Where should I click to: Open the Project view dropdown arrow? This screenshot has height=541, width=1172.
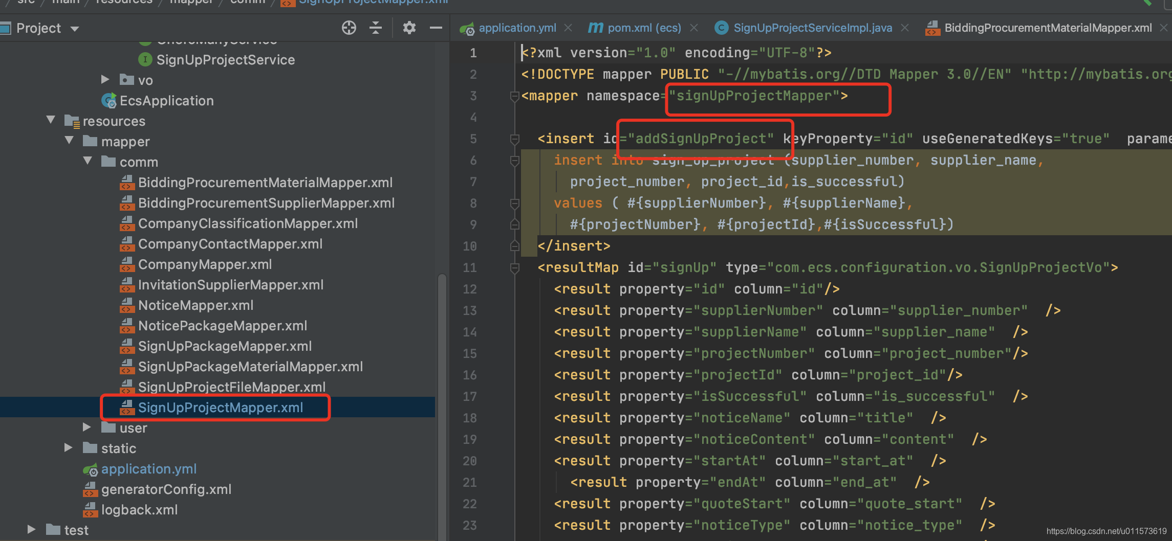click(x=74, y=29)
